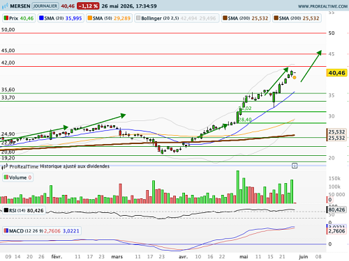The image size is (349, 261).
Task: Click the 80,426 RSI value tag on axis
Action: coord(336,209)
